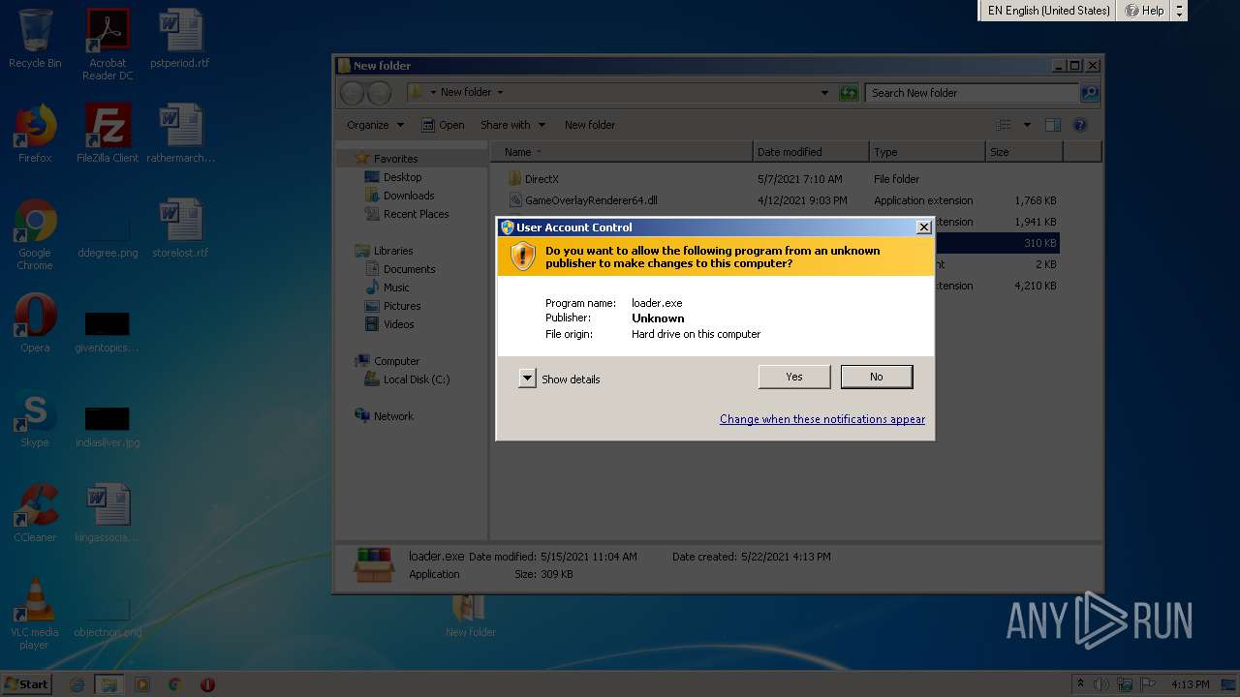Click No in User Account Control dialog
The height and width of the screenshot is (697, 1240).
876,377
